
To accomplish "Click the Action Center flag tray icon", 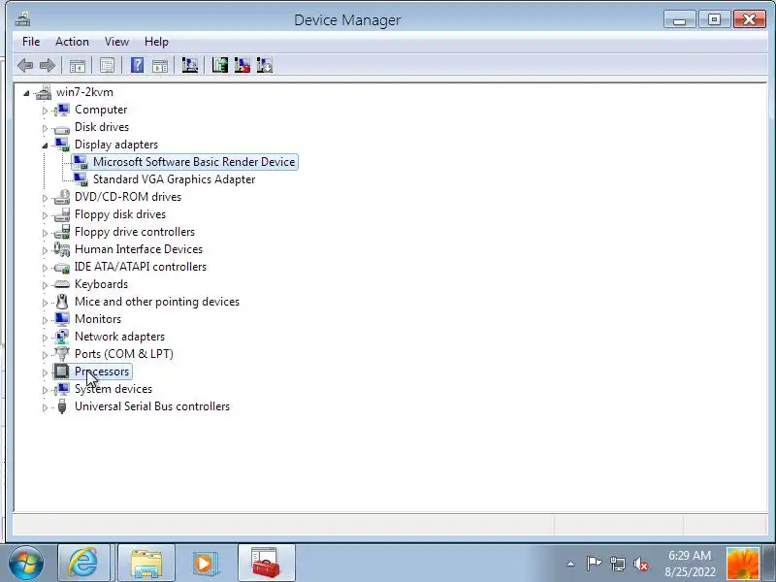I will click(x=594, y=564).
